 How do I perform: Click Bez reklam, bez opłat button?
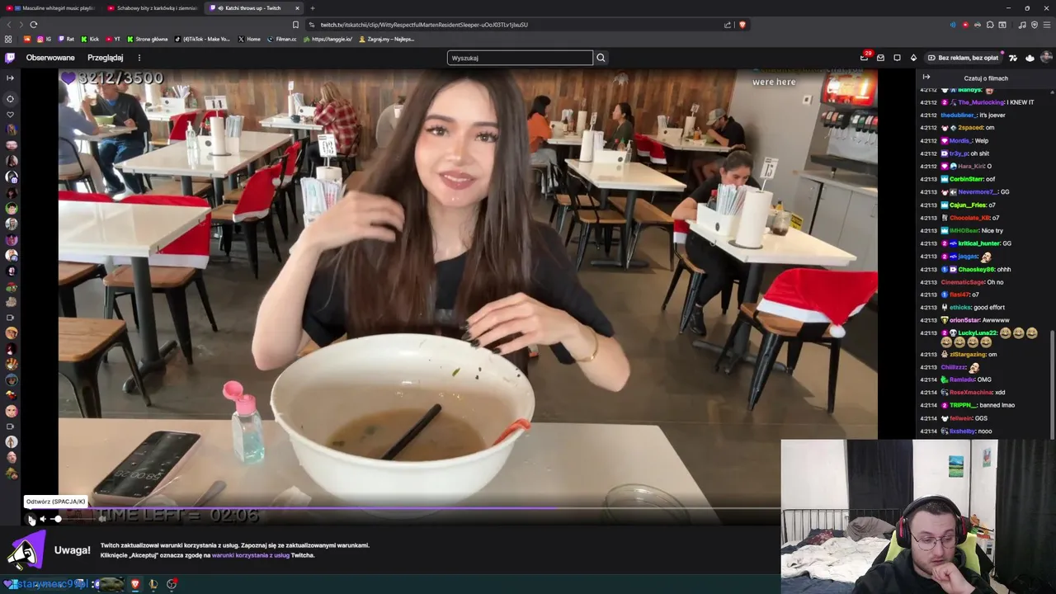click(963, 58)
